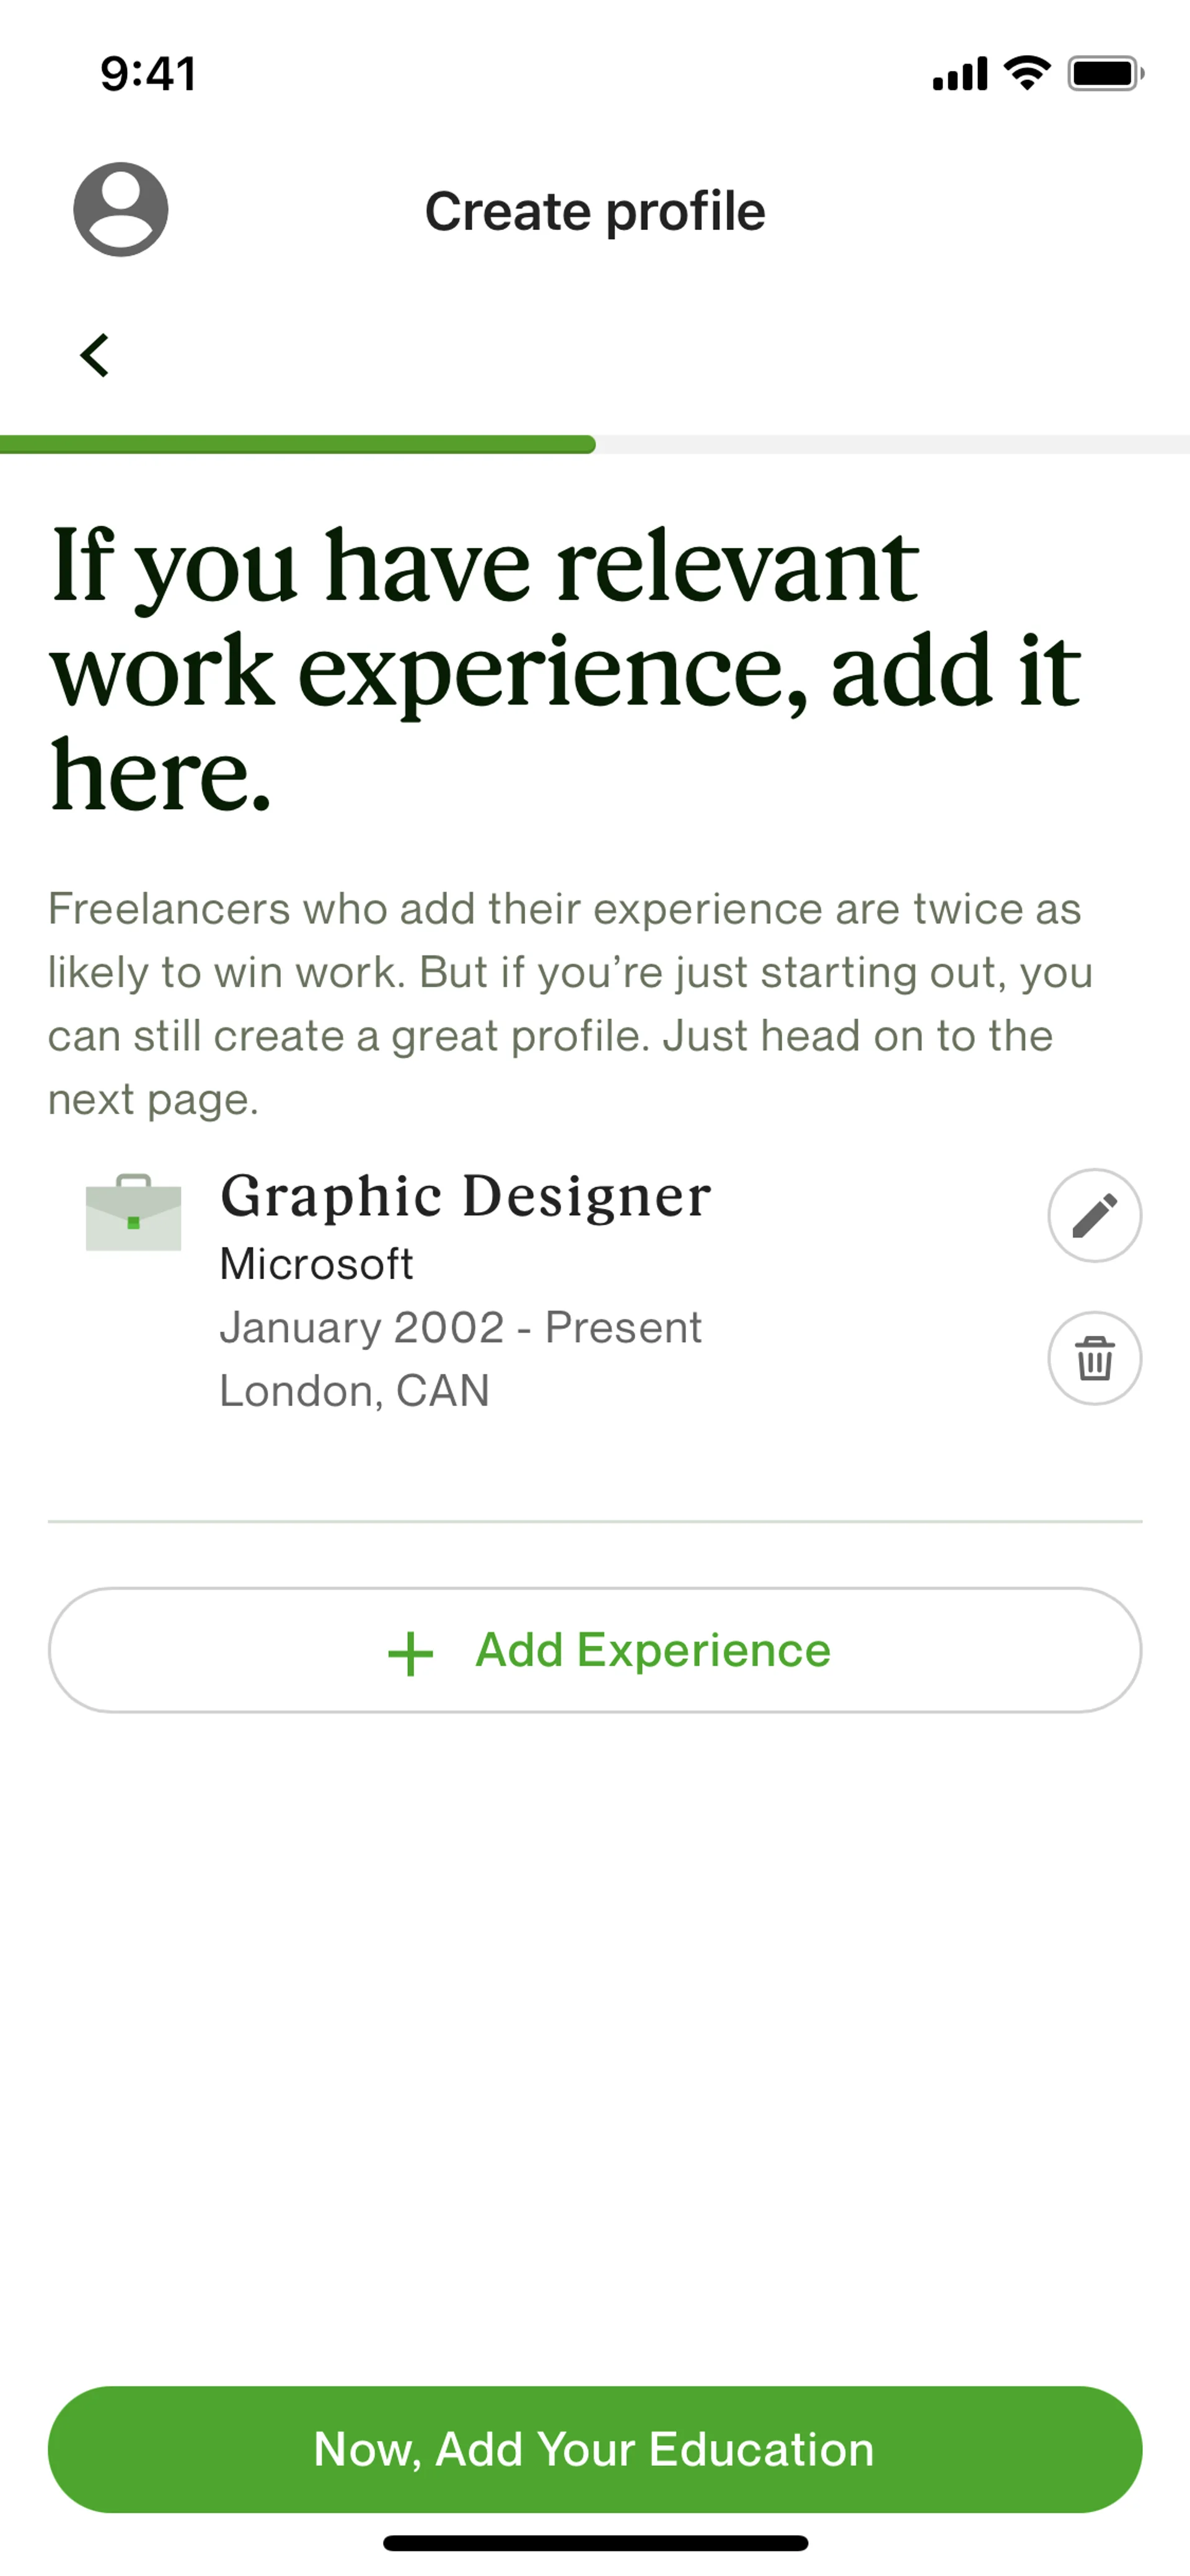1190x2576 pixels.
Task: Click the green profile progress bar
Action: pos(298,444)
